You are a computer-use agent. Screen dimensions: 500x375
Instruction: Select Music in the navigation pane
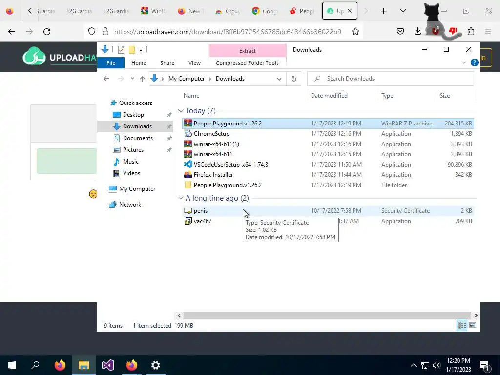tap(130, 162)
